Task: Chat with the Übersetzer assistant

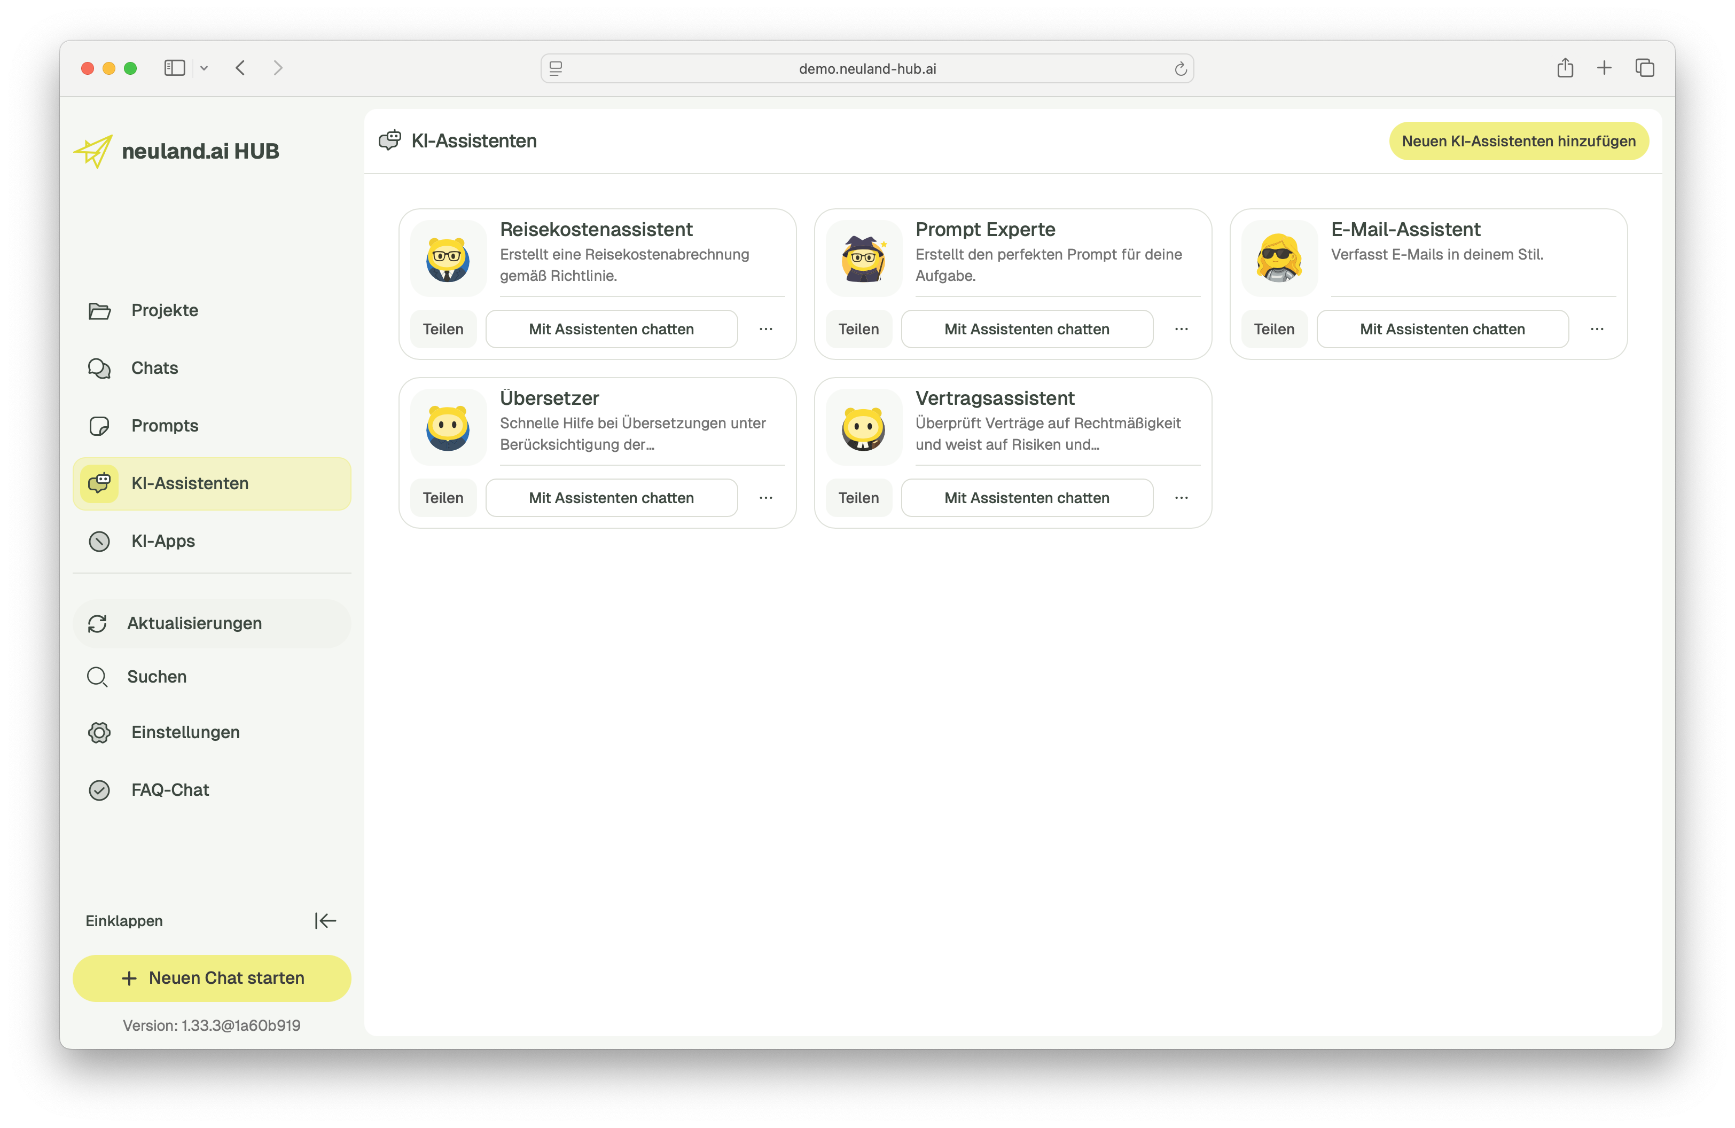Action: [x=612, y=498]
